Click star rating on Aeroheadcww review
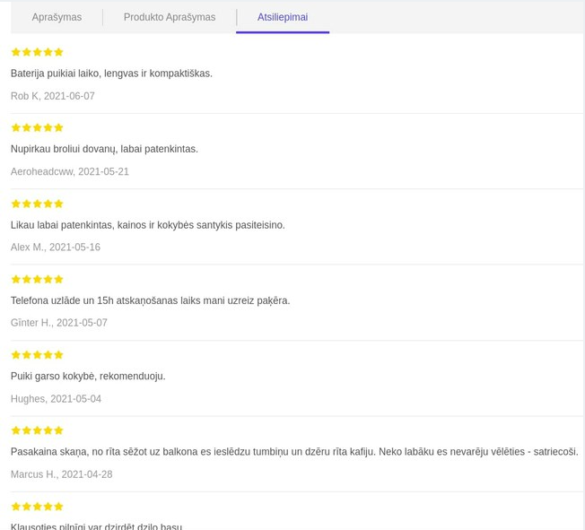 point(37,128)
